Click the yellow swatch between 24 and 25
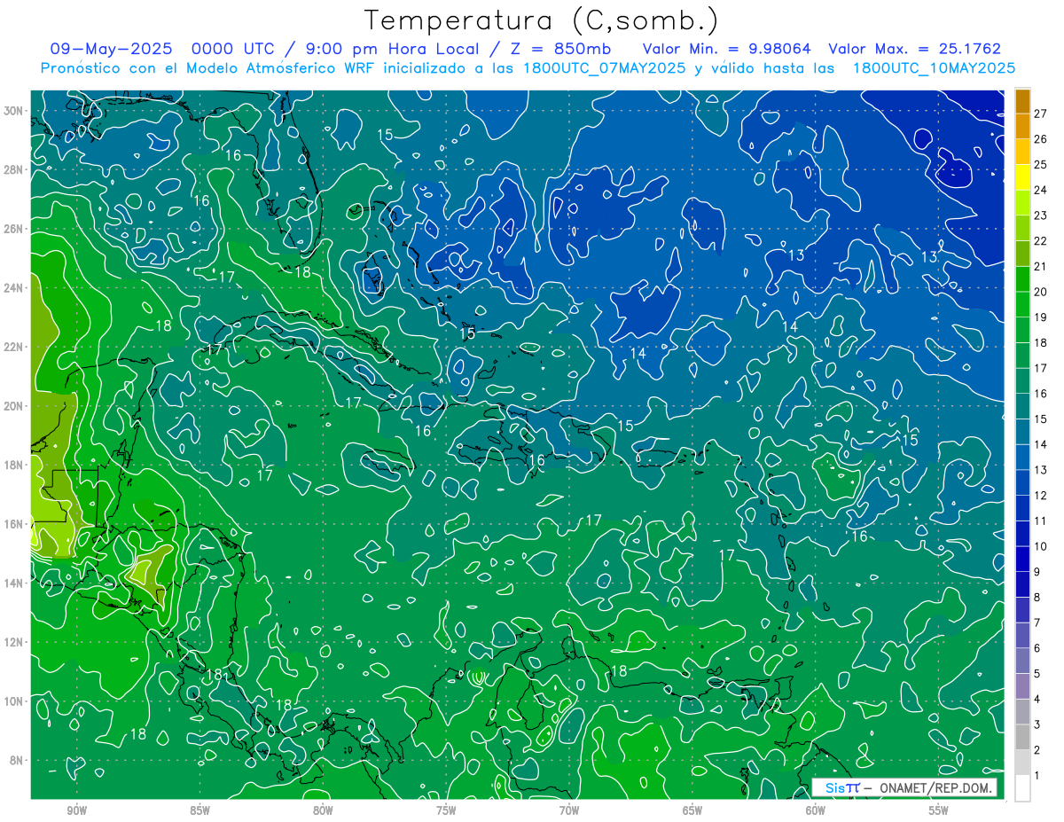Screen dimensions: 1064x822 (x=1022, y=177)
